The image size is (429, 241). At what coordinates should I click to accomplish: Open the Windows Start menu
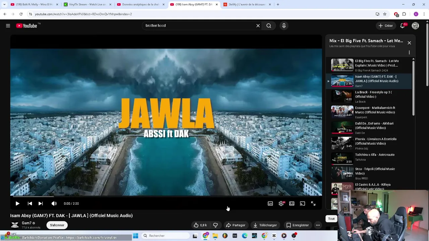pyautogui.click(x=135, y=236)
